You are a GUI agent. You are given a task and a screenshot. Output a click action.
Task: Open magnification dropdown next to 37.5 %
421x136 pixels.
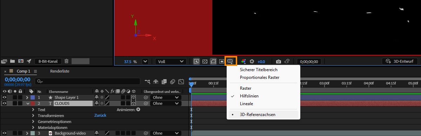coord(145,61)
